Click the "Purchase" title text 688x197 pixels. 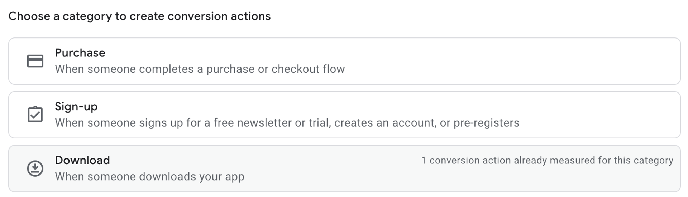80,53
